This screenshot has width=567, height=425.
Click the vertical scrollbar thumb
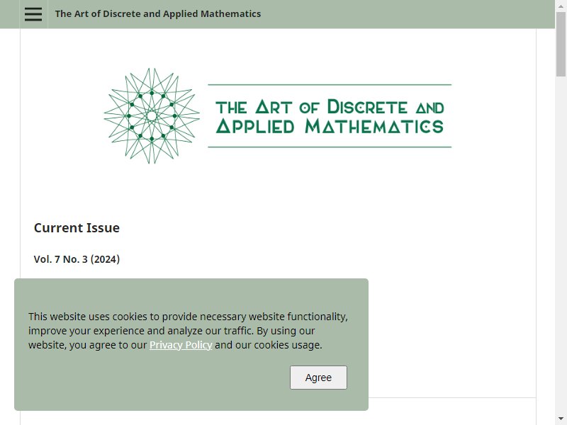561,44
